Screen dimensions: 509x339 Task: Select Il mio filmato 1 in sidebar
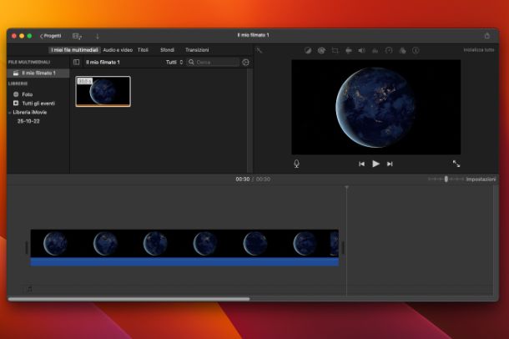tap(38, 73)
